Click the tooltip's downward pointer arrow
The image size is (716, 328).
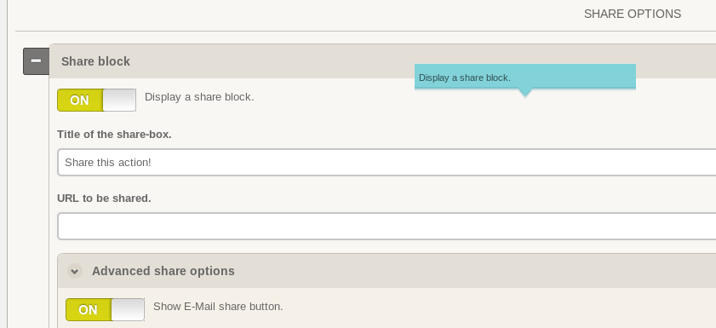525,94
